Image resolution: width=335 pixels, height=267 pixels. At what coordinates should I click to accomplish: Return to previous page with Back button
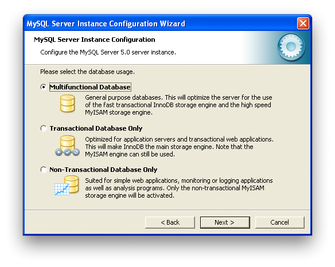[x=170, y=222]
